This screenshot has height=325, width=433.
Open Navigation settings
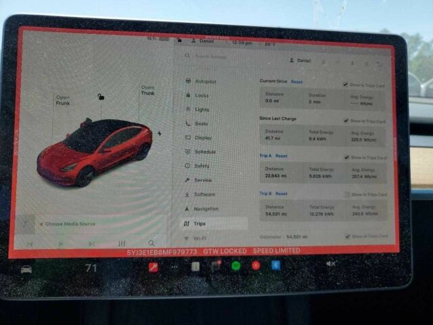coord(201,209)
